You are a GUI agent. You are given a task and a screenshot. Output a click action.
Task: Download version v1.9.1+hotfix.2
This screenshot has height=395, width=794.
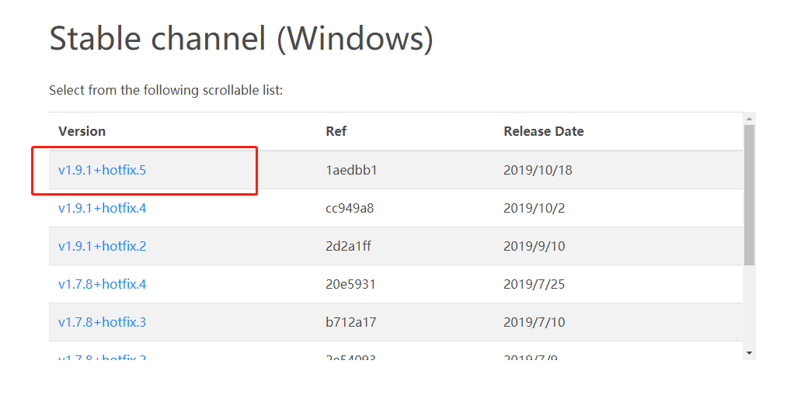coord(102,246)
